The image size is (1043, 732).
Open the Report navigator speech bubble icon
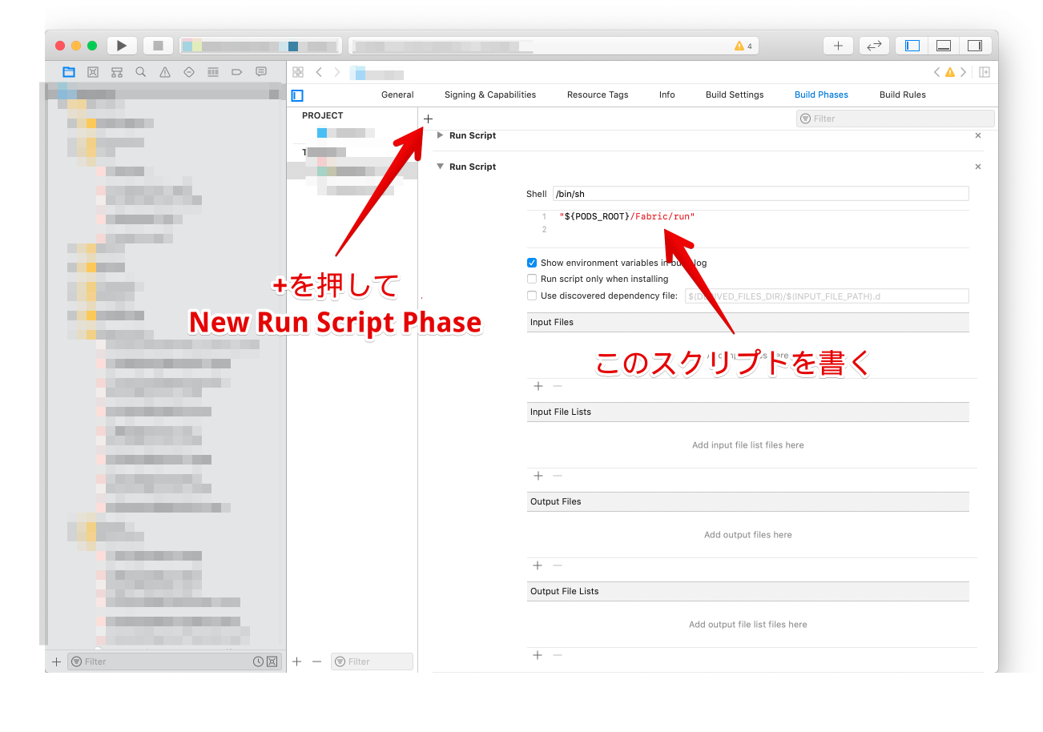click(x=261, y=71)
